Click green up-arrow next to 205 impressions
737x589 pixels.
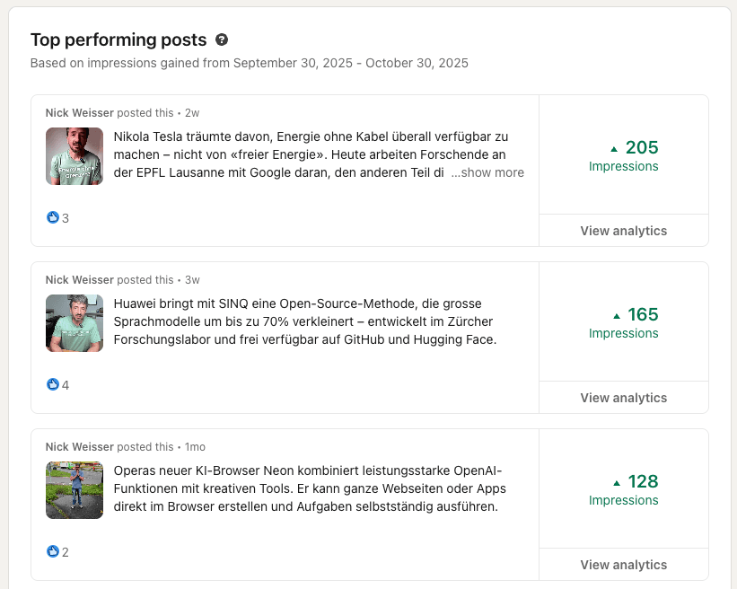point(614,148)
